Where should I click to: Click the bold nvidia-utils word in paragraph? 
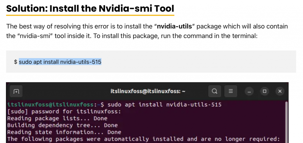coord(175,26)
